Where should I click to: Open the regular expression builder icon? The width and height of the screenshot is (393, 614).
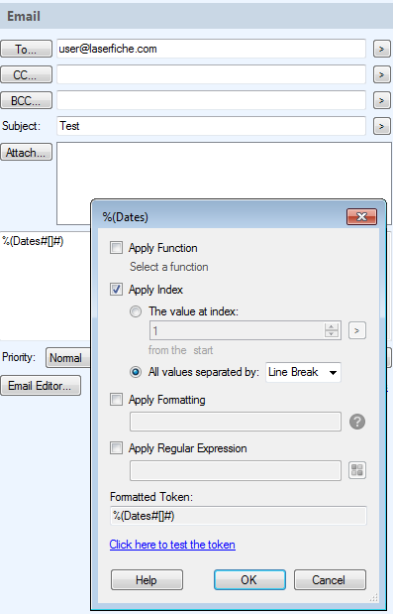click(357, 470)
